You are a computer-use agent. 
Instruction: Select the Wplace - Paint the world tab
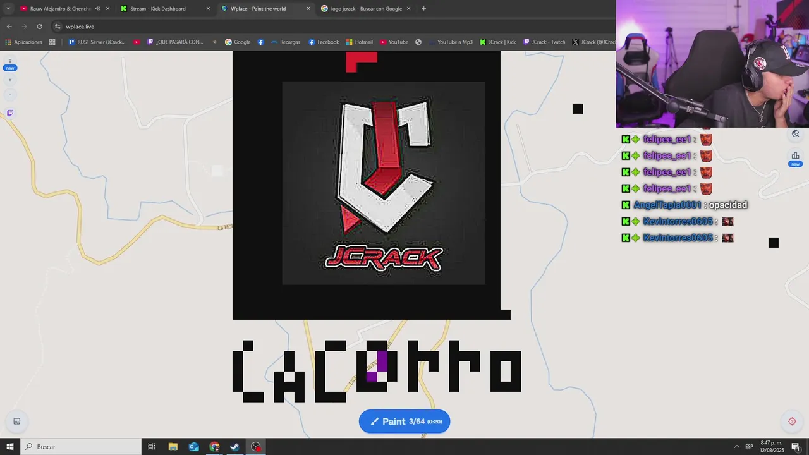point(259,9)
